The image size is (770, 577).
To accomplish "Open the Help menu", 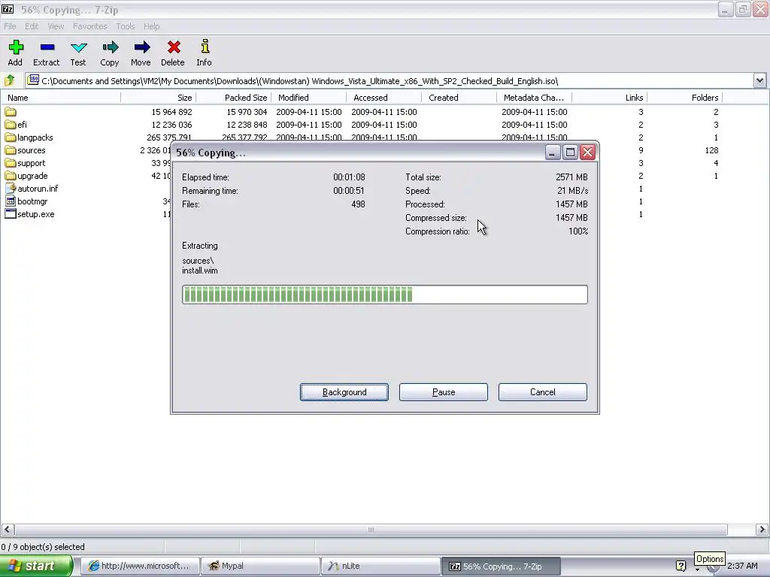I will (151, 26).
